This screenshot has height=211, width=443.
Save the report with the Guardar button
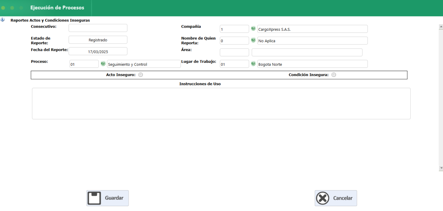107,198
